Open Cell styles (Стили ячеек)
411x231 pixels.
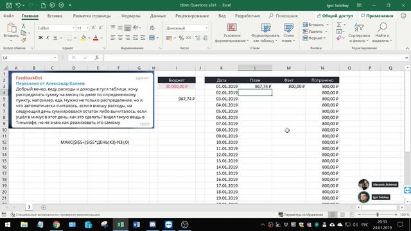click(x=288, y=33)
